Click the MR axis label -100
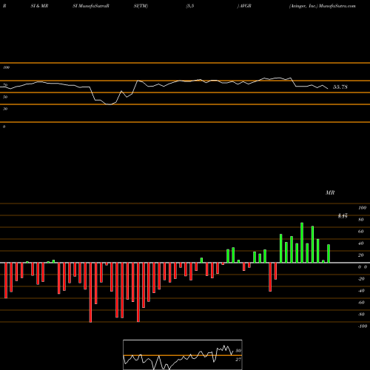This screenshot has width=370, height=370. (363, 326)
